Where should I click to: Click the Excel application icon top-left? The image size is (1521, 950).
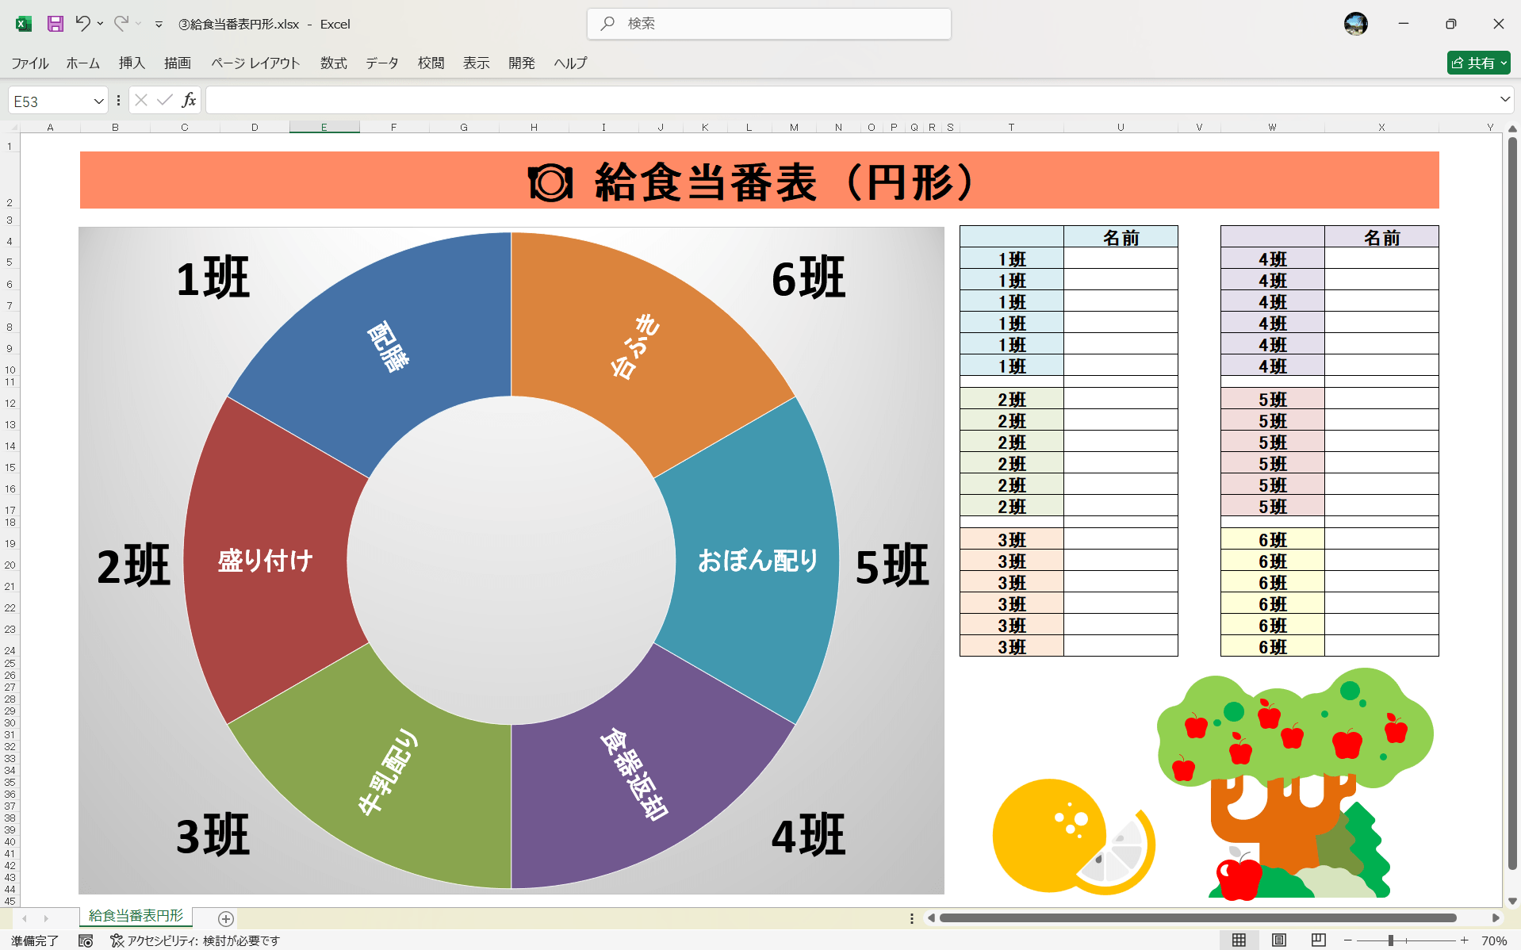coord(23,24)
